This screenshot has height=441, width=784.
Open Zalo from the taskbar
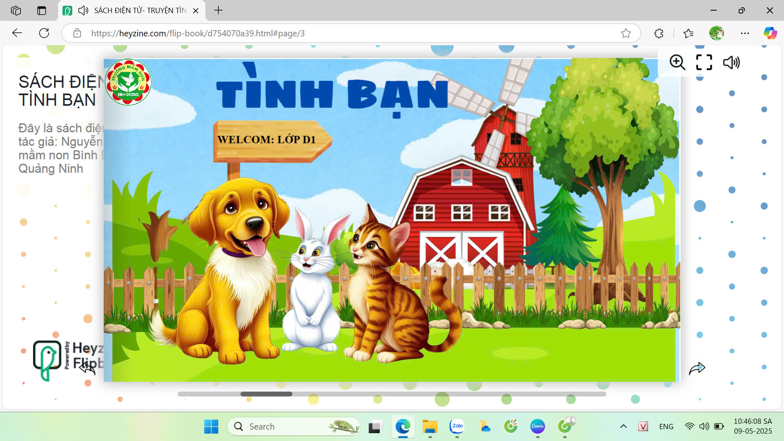(457, 426)
